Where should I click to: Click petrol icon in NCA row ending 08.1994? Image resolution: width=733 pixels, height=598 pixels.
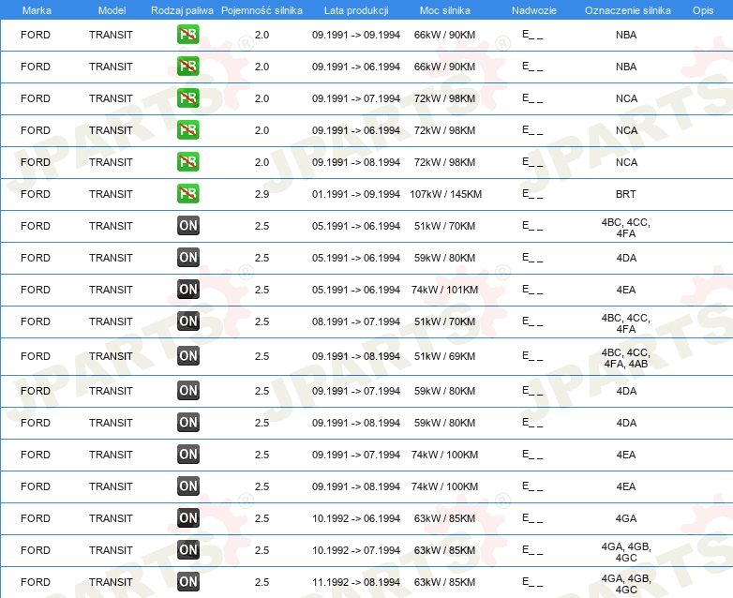click(x=187, y=162)
